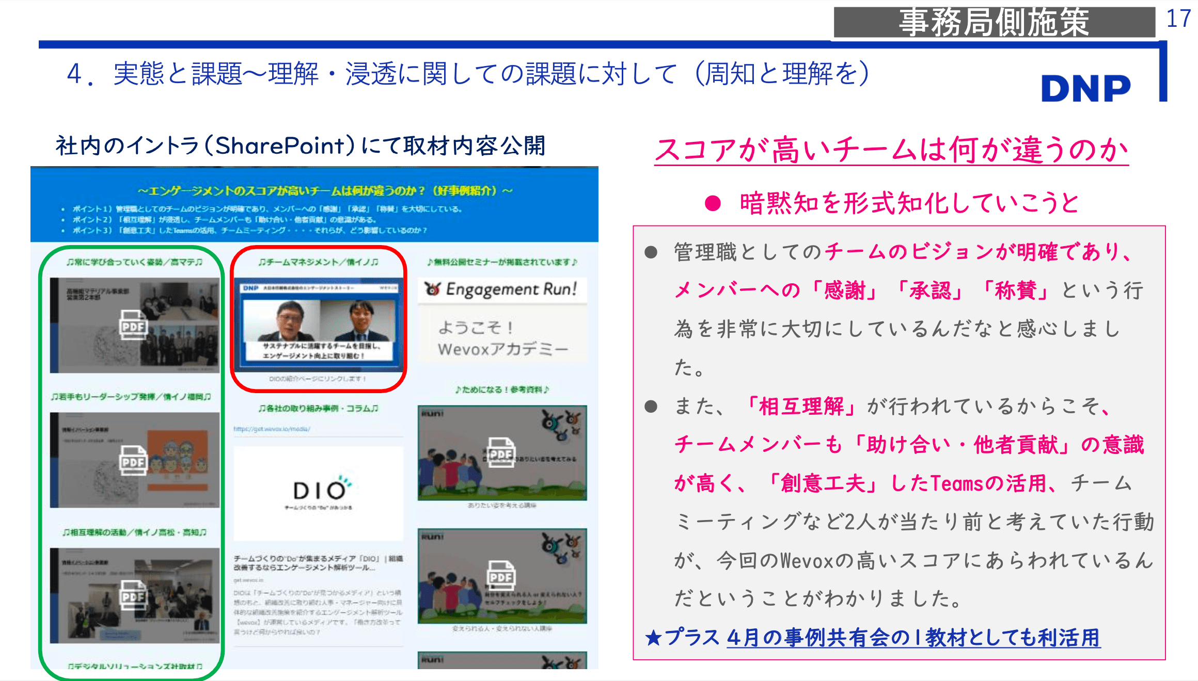Screen dimensions: 1198x681
Task: Click ためになる！参考資料 heading
Action: (x=502, y=390)
